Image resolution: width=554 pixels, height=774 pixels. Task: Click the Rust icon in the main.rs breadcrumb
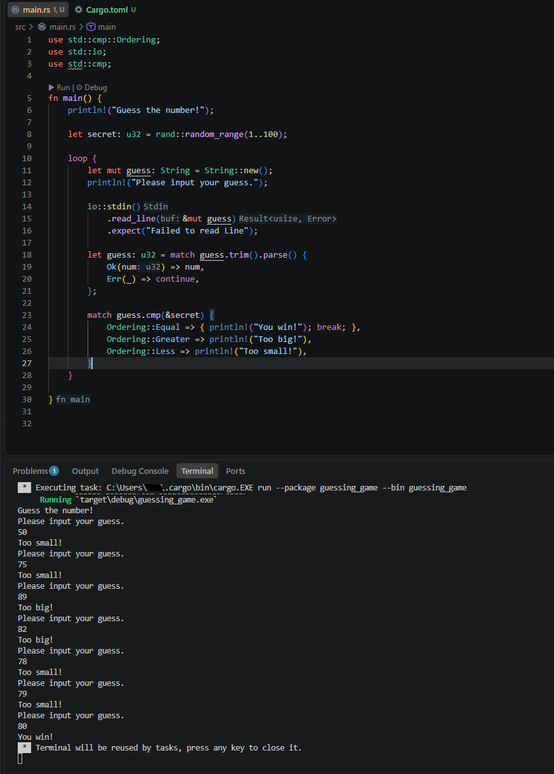pos(42,27)
